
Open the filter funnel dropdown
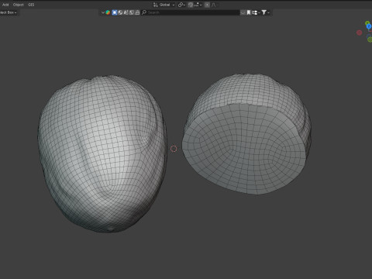pos(265,12)
